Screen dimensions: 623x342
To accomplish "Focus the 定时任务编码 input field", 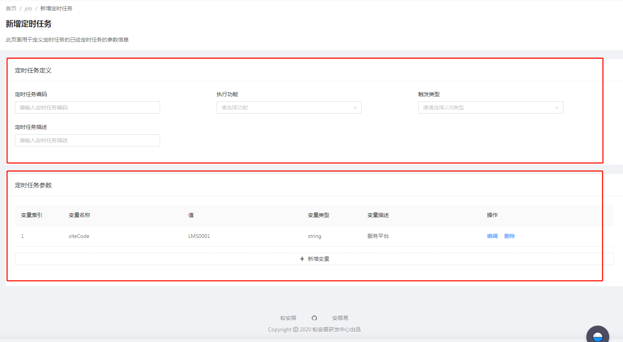I will [x=87, y=108].
